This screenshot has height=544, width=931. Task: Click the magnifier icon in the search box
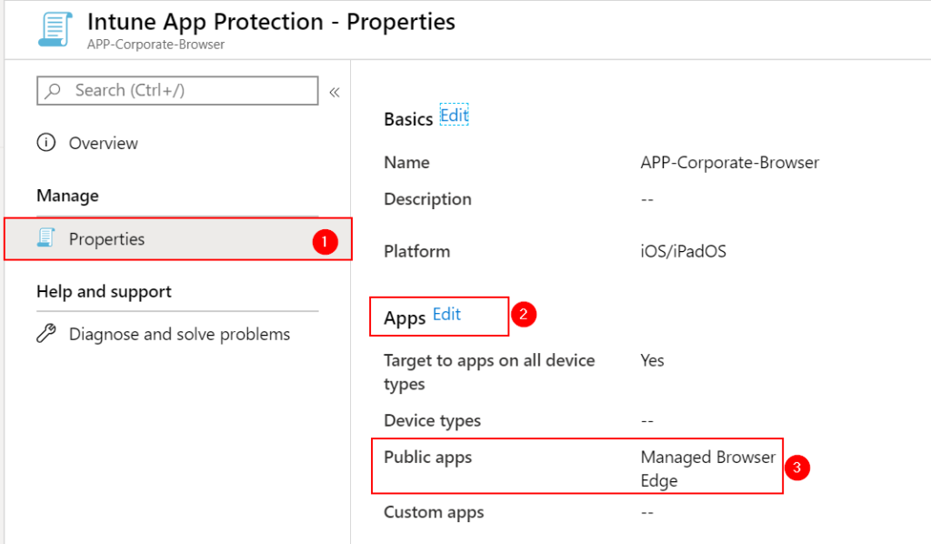(x=50, y=91)
